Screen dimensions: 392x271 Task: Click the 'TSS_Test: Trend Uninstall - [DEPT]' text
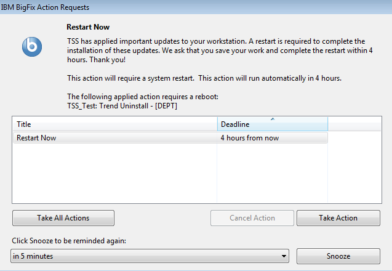(x=122, y=106)
